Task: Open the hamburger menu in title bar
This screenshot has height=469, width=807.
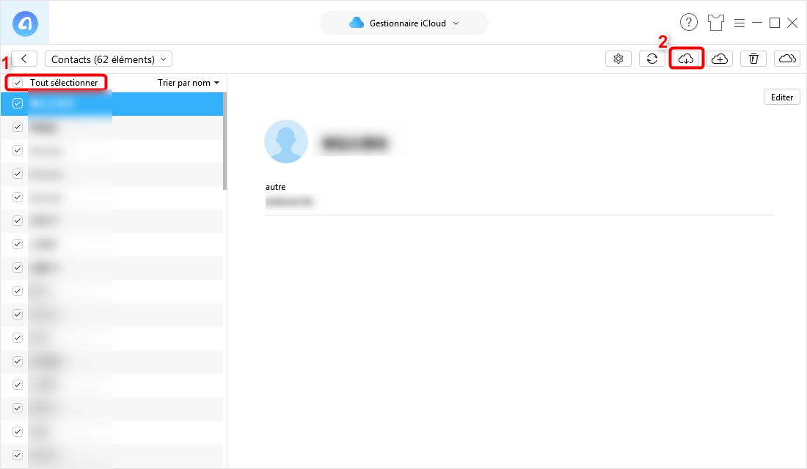Action: coord(740,23)
